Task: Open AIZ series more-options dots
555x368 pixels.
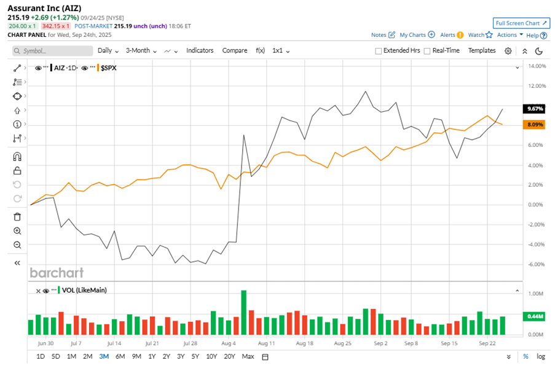Action: 45,67
